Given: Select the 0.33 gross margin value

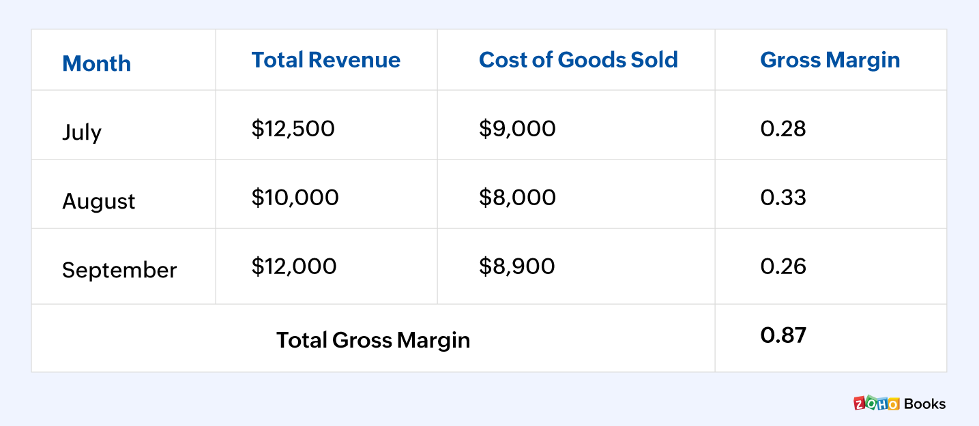Looking at the screenshot, I should pyautogui.click(x=783, y=198).
